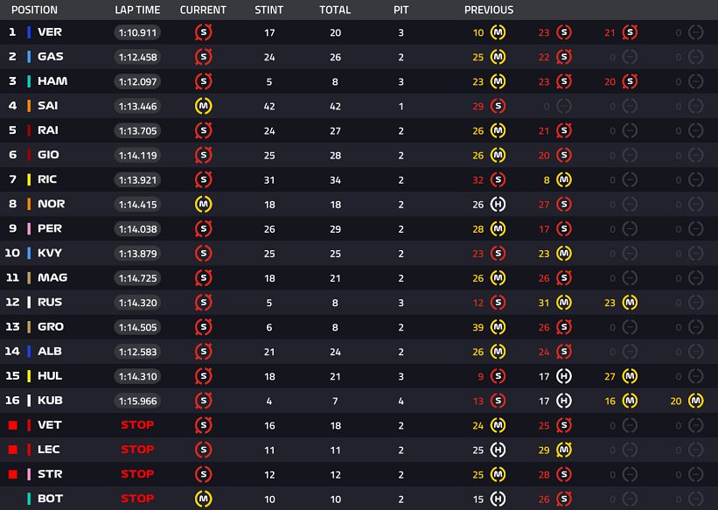Click the red stopped marker beside VET
718x510 pixels.
click(12, 425)
